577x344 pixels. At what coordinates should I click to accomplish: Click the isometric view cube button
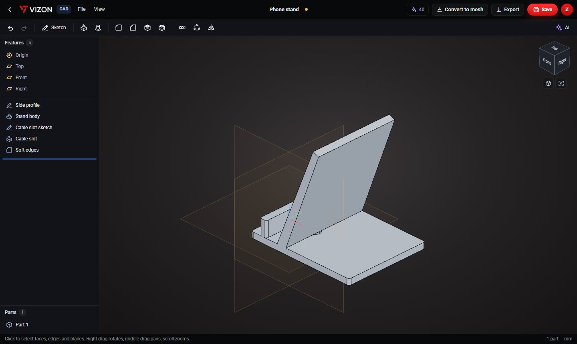pyautogui.click(x=549, y=83)
